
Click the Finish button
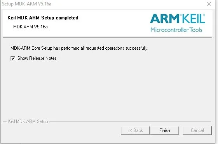click(165, 130)
